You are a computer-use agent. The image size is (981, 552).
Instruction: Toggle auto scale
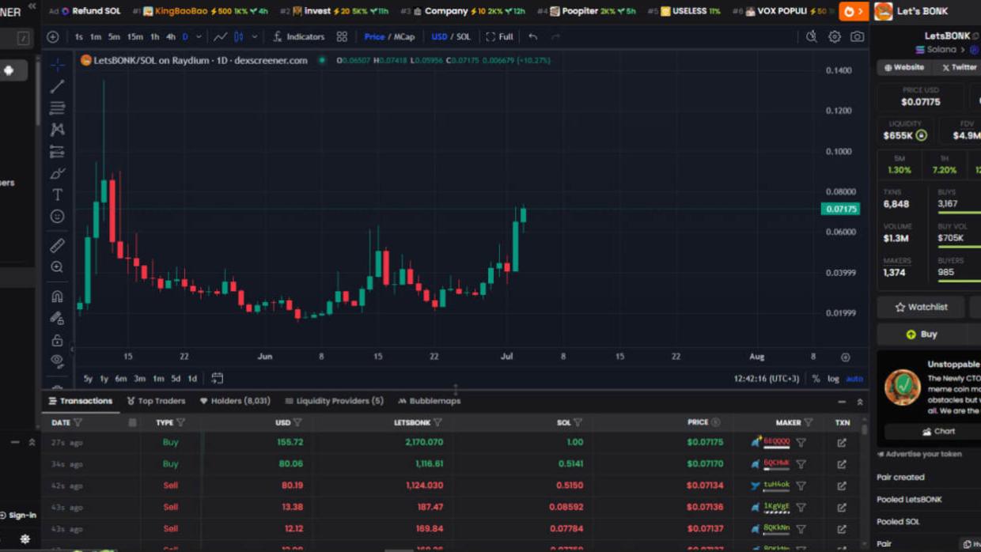coord(854,379)
